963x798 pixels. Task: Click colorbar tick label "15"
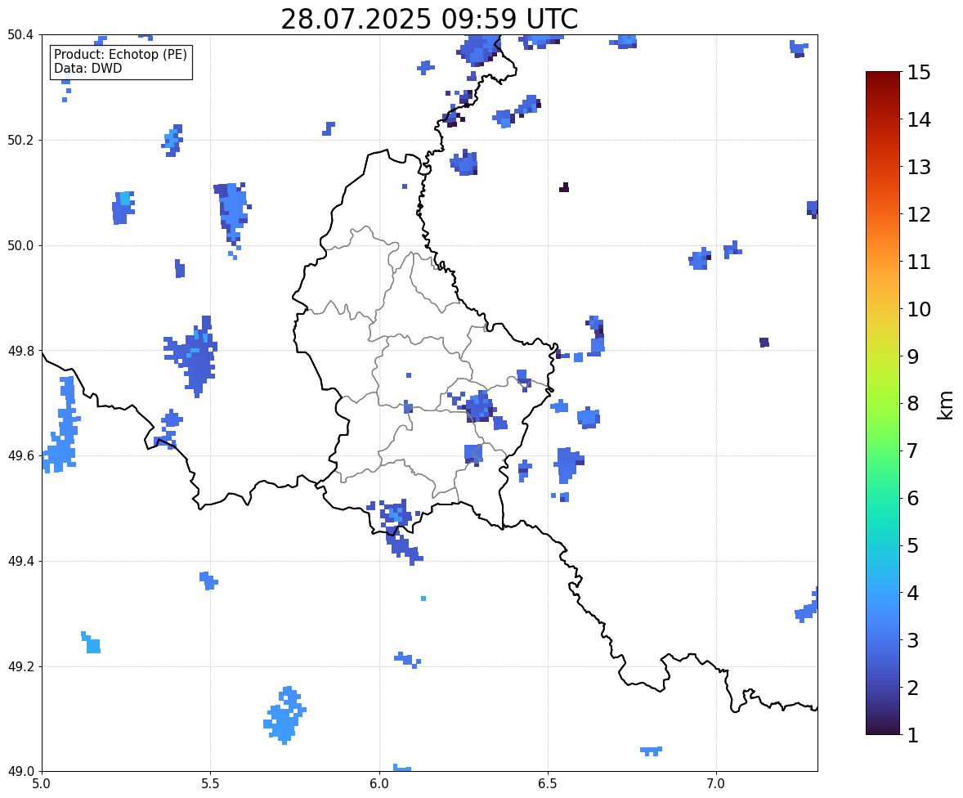tap(919, 73)
